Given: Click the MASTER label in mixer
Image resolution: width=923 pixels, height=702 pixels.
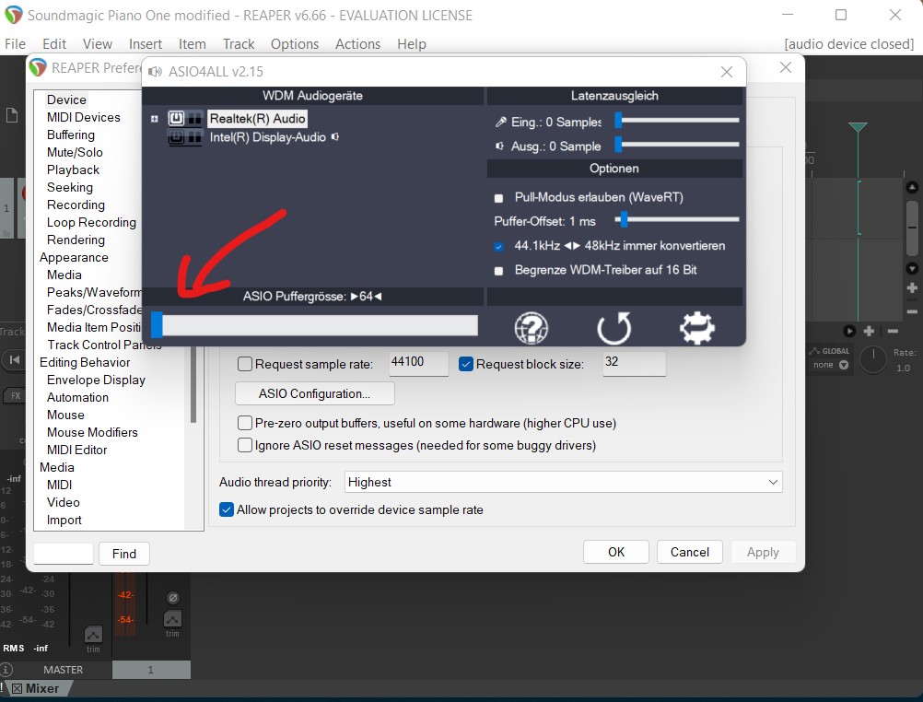Looking at the screenshot, I should tap(63, 670).
